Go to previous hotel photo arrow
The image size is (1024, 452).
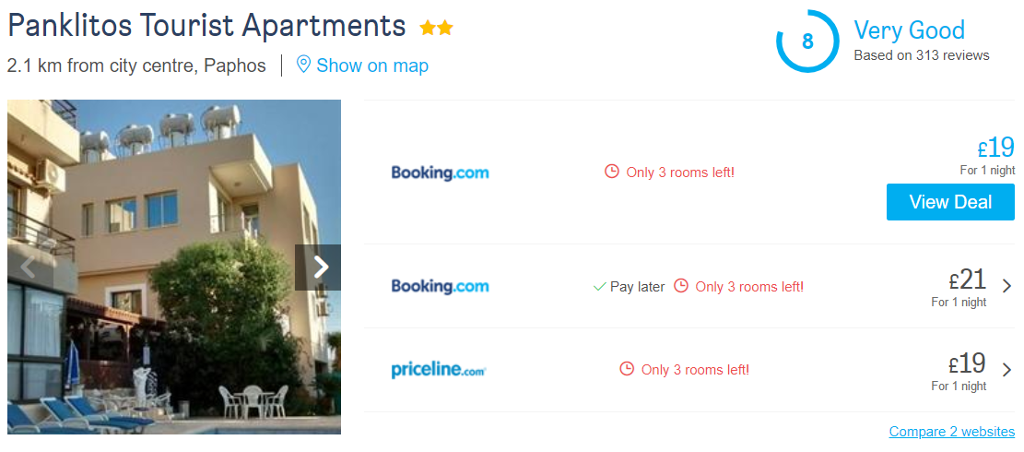(28, 268)
